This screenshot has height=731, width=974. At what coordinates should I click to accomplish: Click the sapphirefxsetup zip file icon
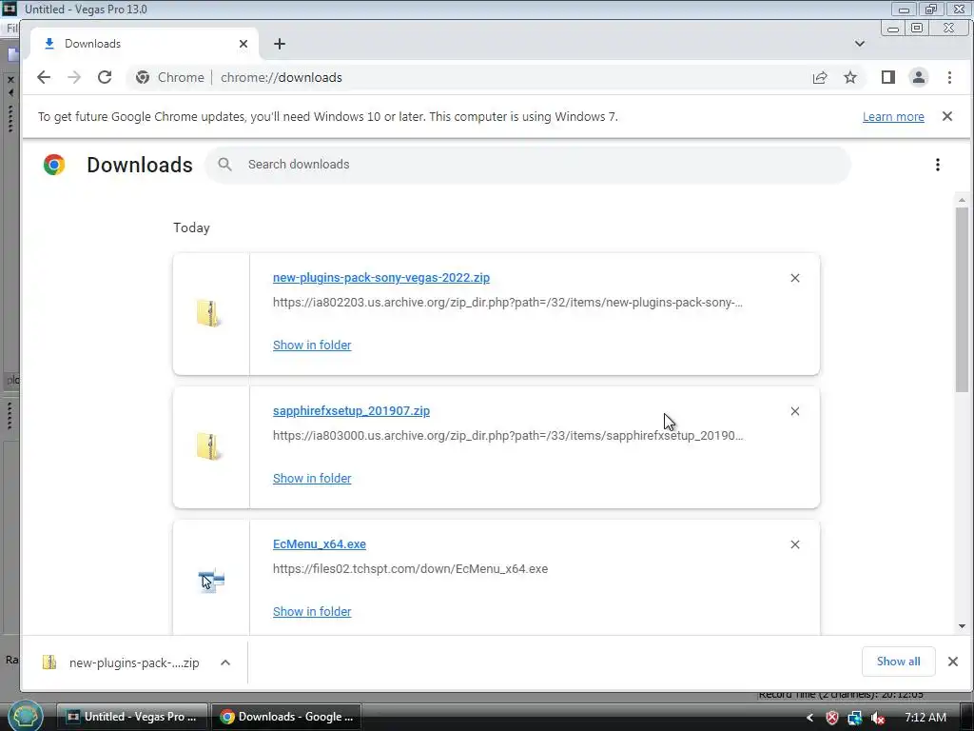[208, 446]
